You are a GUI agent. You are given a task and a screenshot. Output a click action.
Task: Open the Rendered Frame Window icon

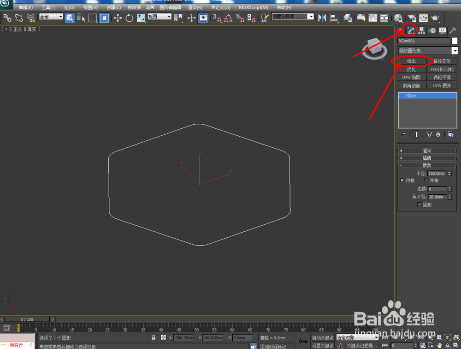pos(423,18)
